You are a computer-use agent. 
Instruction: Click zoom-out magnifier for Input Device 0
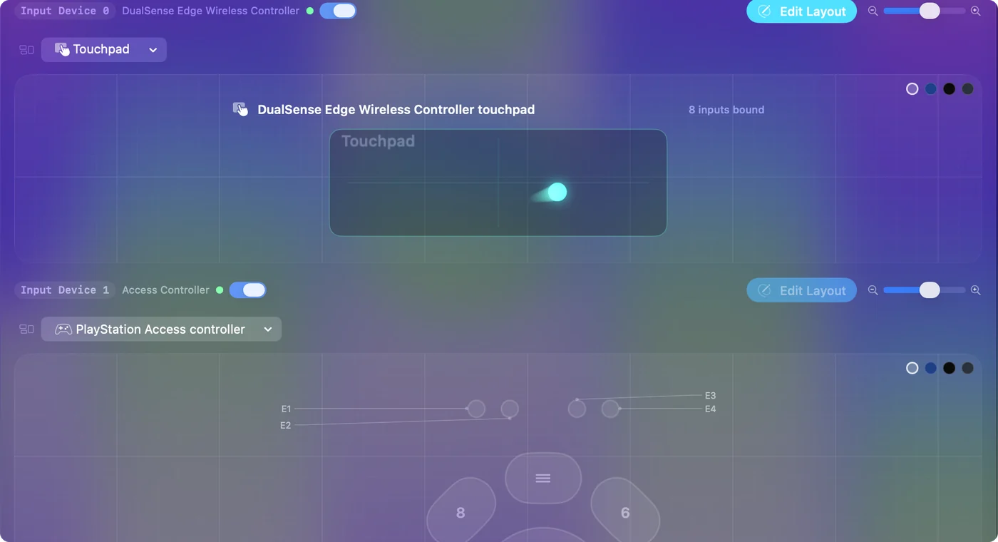point(873,11)
